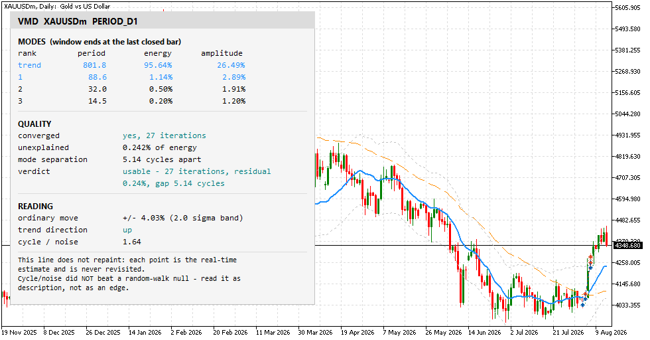
Task: Click the date axis label 30 Mar 2026
Action: click(x=315, y=333)
